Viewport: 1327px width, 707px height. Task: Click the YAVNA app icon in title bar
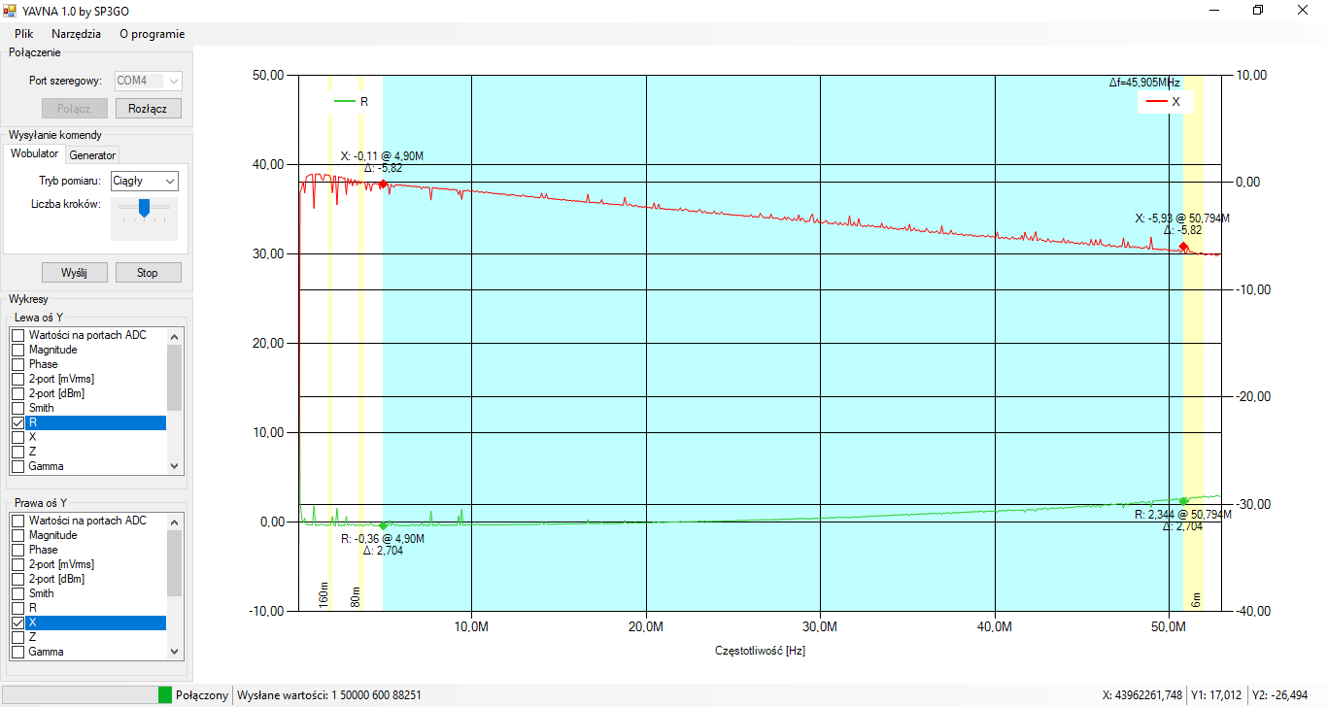(11, 11)
